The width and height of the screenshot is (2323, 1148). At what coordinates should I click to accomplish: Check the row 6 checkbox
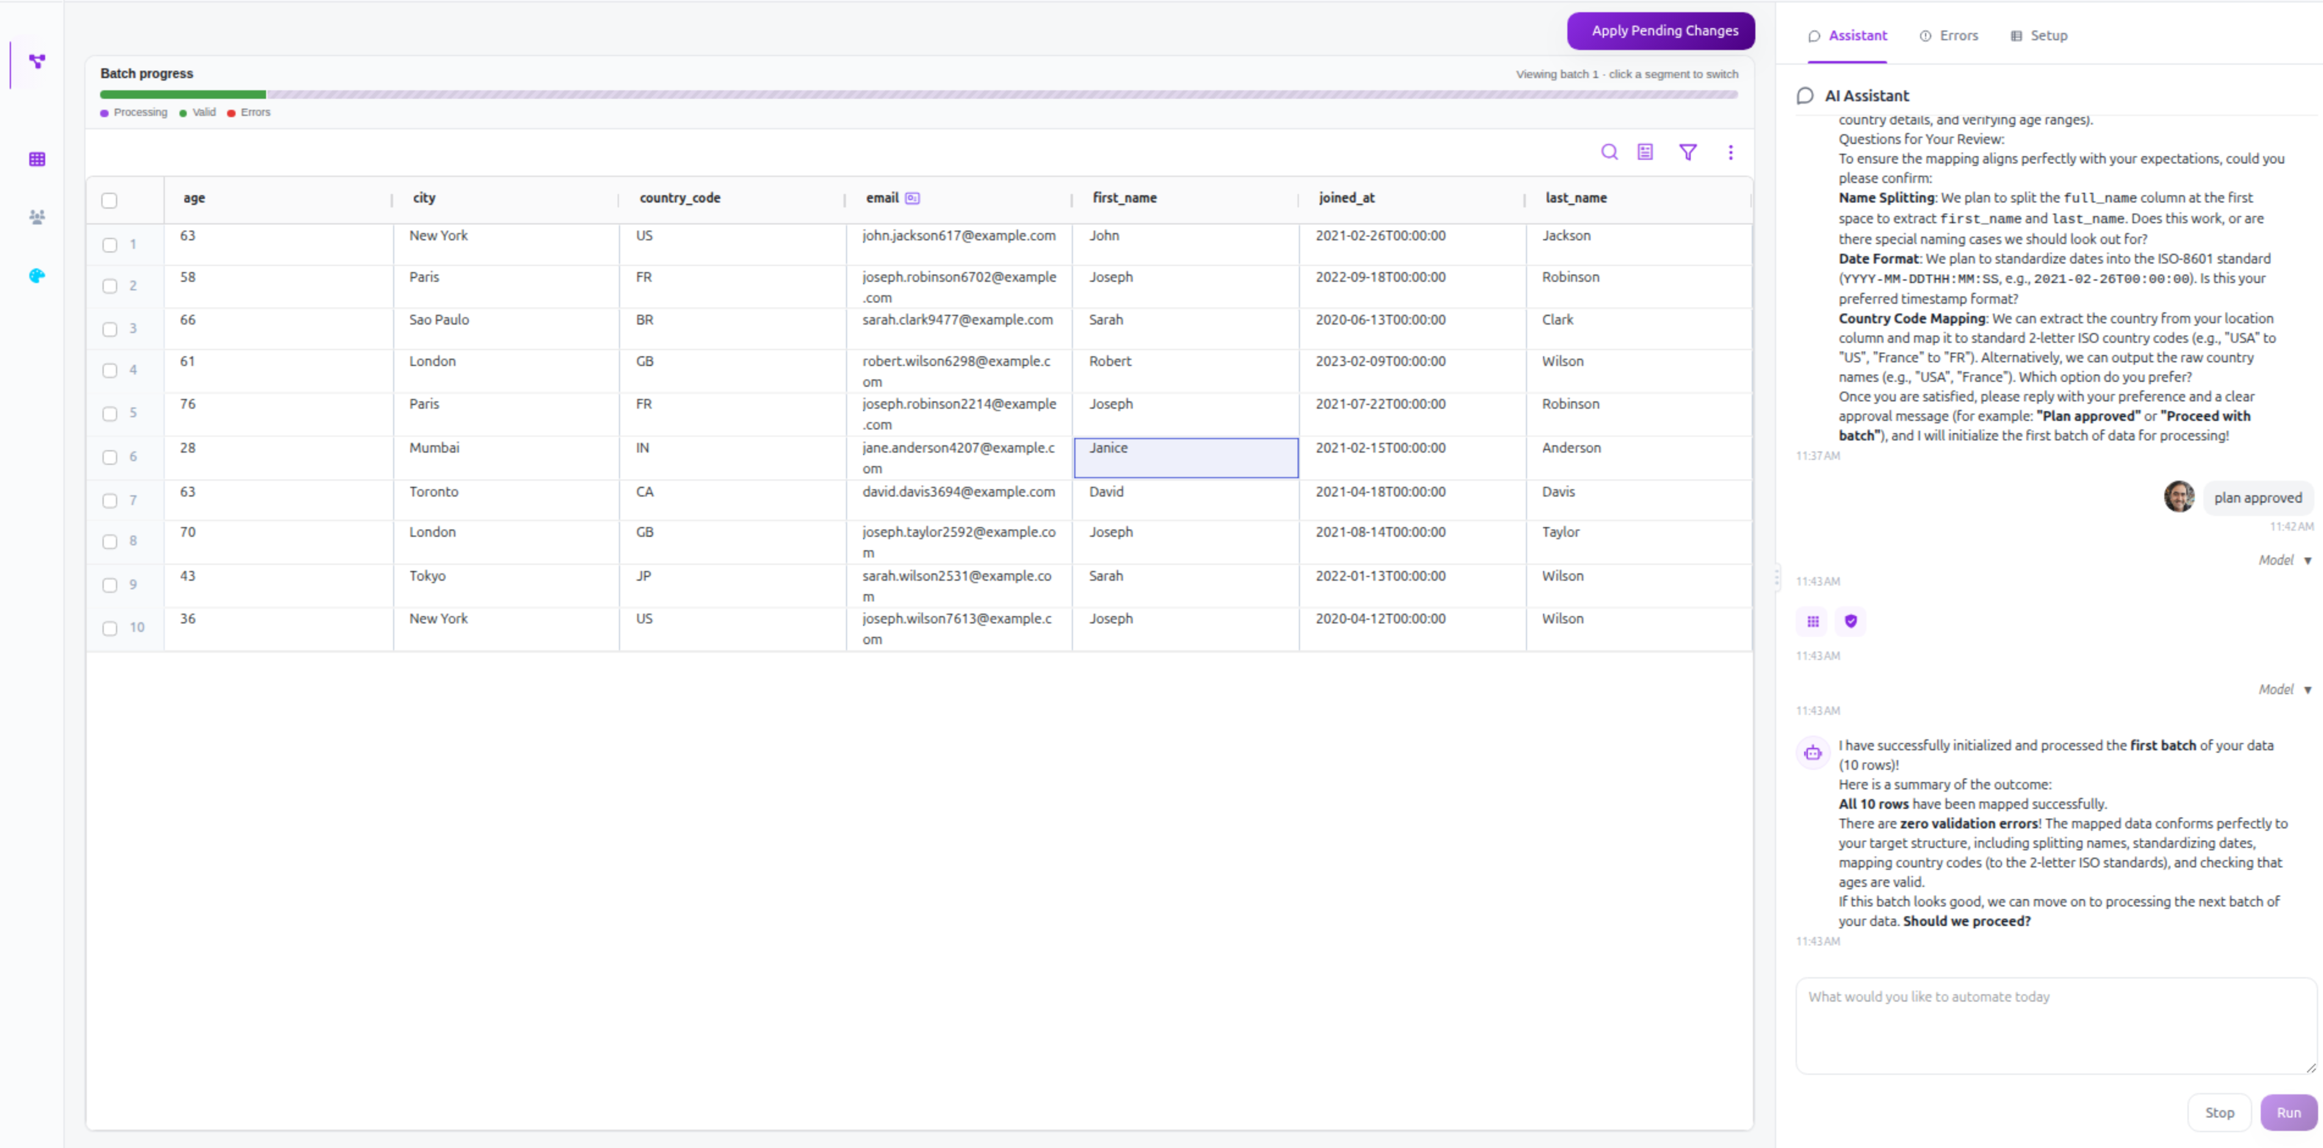109,457
